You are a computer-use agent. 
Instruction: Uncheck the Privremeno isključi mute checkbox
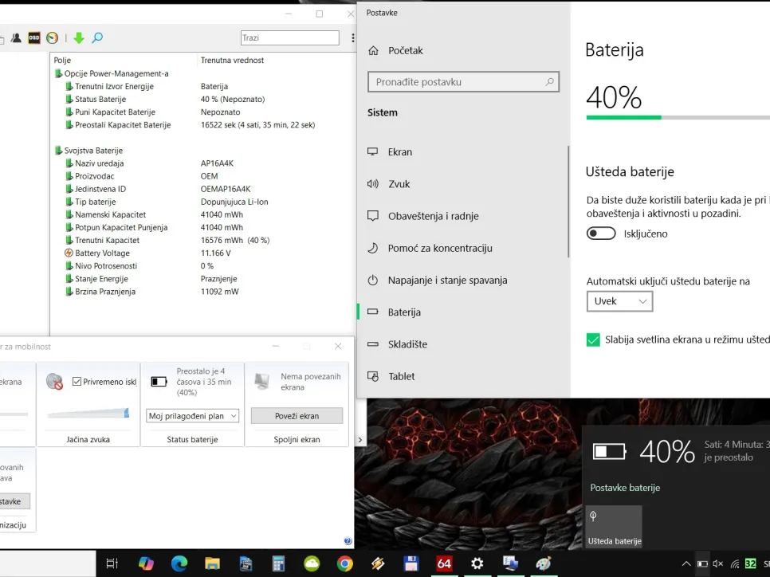click(x=77, y=382)
